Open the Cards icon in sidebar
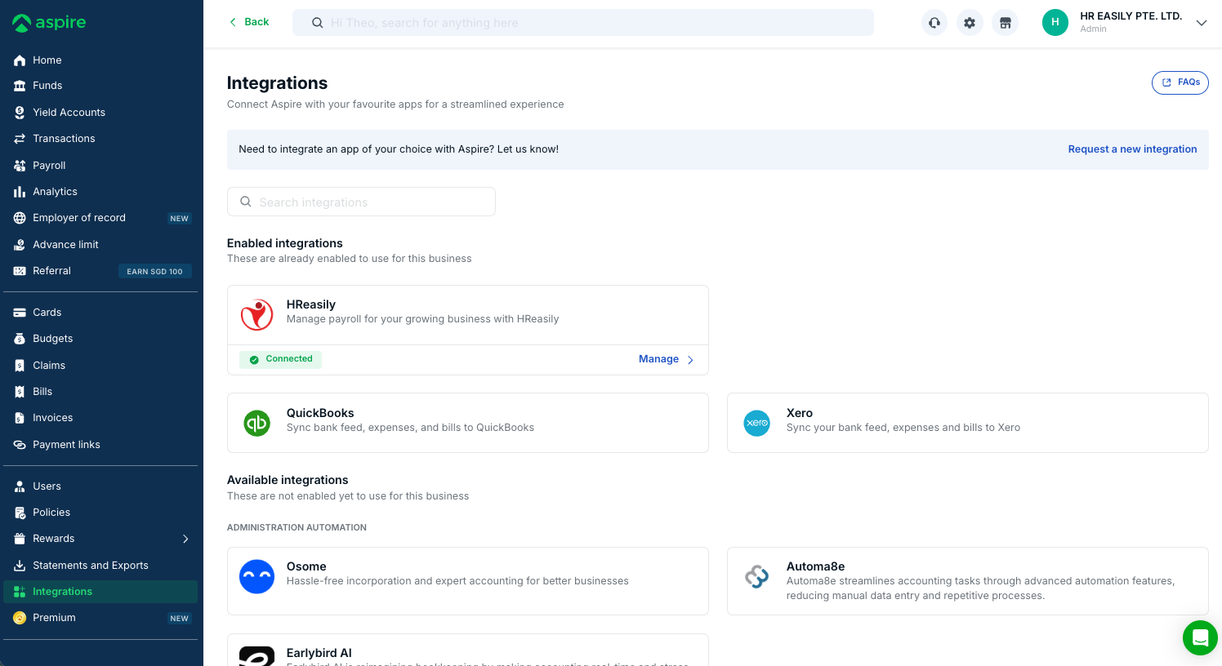1222x666 pixels. pos(20,313)
